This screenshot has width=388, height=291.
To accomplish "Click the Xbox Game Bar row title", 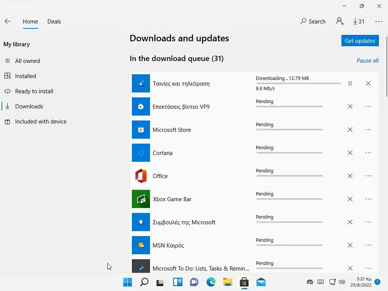I will point(172,199).
